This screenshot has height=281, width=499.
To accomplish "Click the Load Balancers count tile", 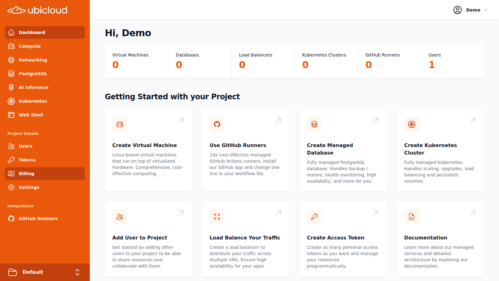I will pyautogui.click(x=263, y=61).
